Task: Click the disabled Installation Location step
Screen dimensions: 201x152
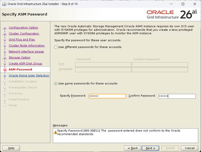Action: coord(23,81)
